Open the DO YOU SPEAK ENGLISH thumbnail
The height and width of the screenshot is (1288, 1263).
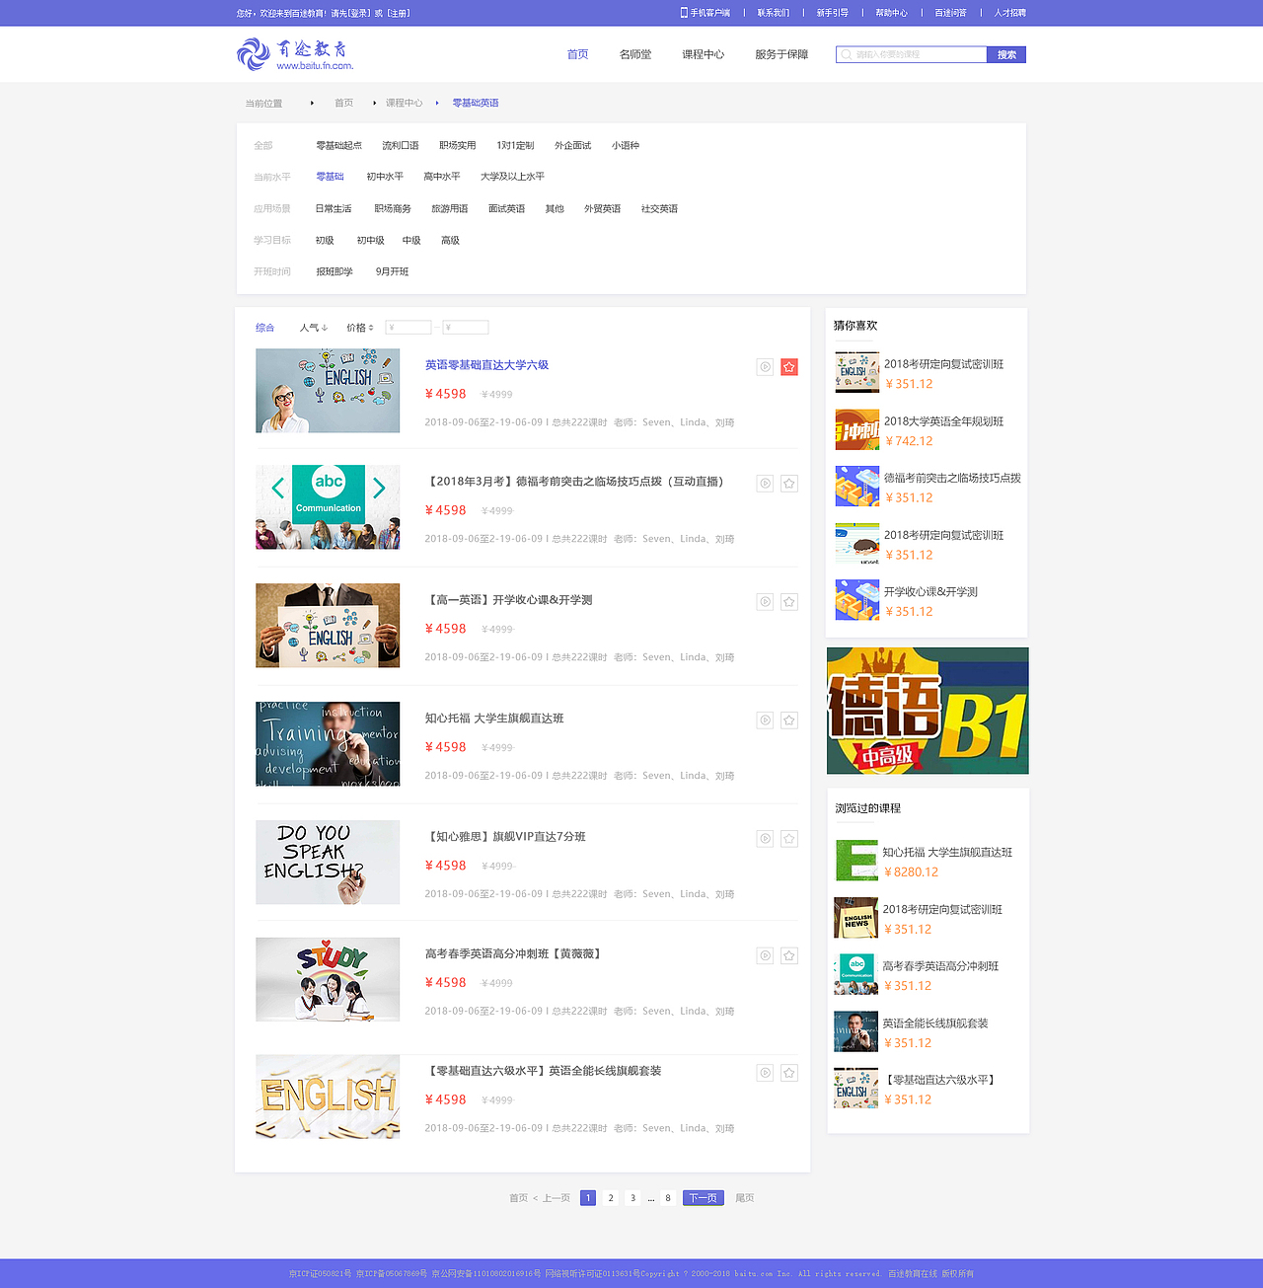(328, 863)
